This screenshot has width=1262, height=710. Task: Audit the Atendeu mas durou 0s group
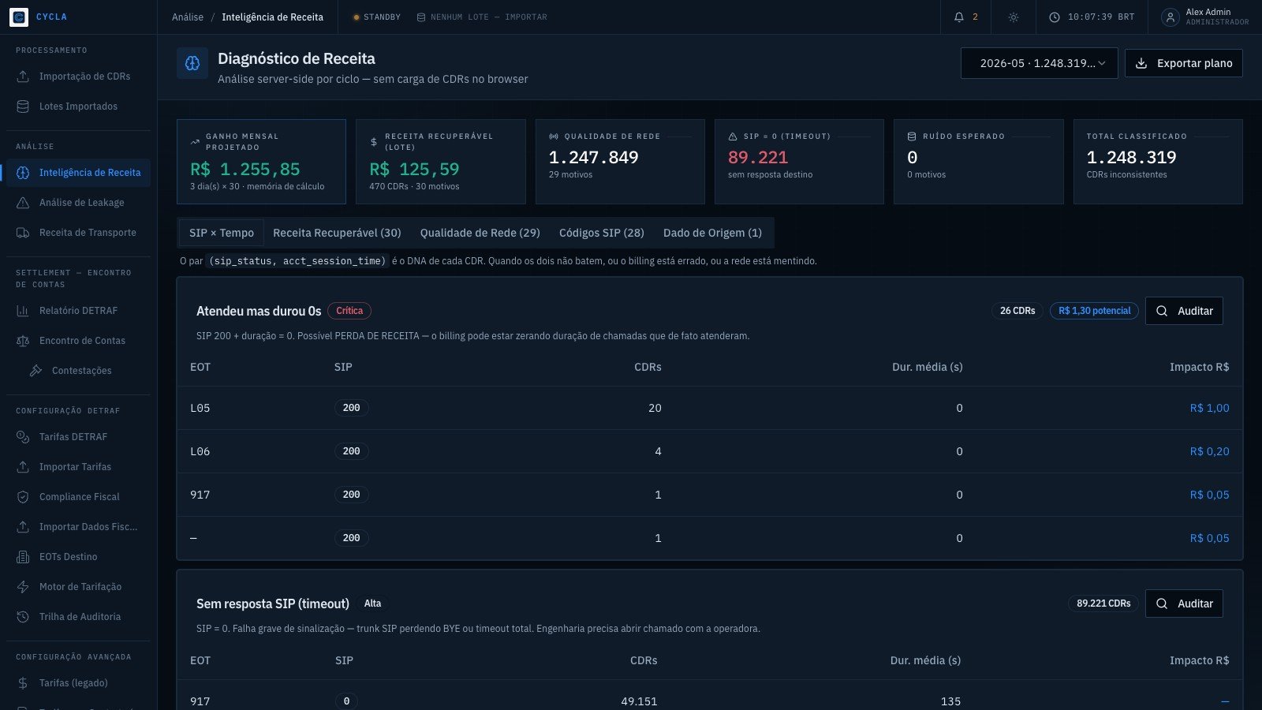coord(1184,311)
